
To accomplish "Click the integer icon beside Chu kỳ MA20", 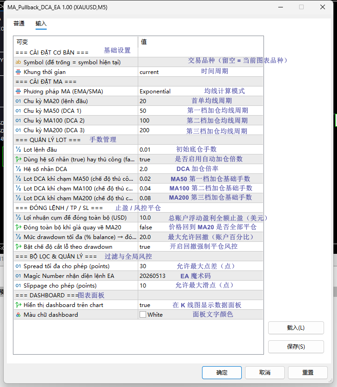I will pyautogui.click(x=18, y=101).
